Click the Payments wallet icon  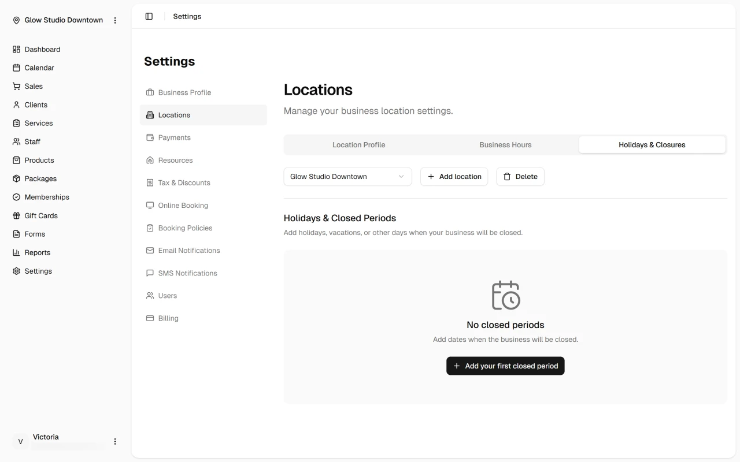(150, 137)
